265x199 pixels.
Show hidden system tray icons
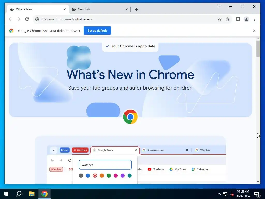219,194
